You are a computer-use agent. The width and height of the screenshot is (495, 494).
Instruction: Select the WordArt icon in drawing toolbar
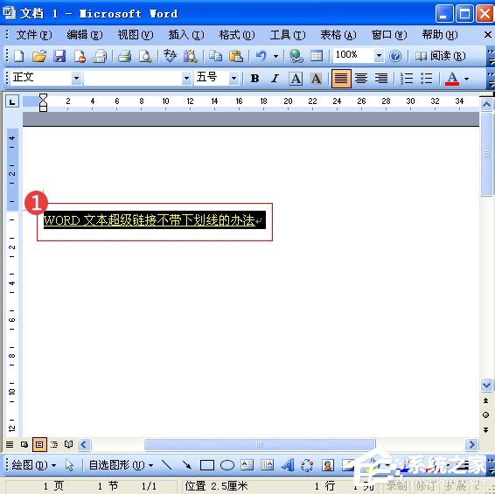(288, 465)
